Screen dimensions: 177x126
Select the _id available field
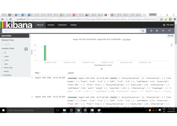5,53
